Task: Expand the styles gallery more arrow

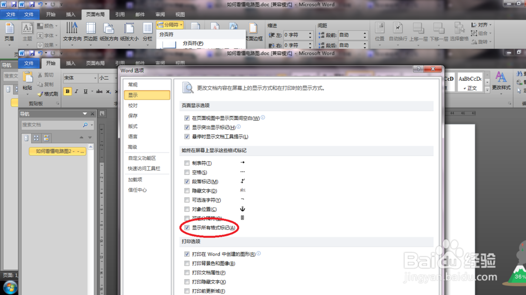Action: pos(487,90)
